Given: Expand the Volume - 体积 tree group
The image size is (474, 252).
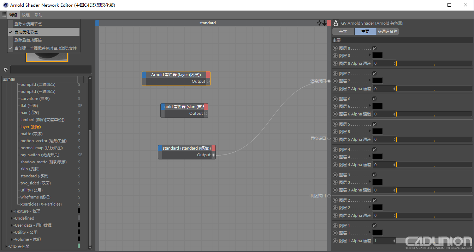Looking at the screenshot, I should [12, 239].
